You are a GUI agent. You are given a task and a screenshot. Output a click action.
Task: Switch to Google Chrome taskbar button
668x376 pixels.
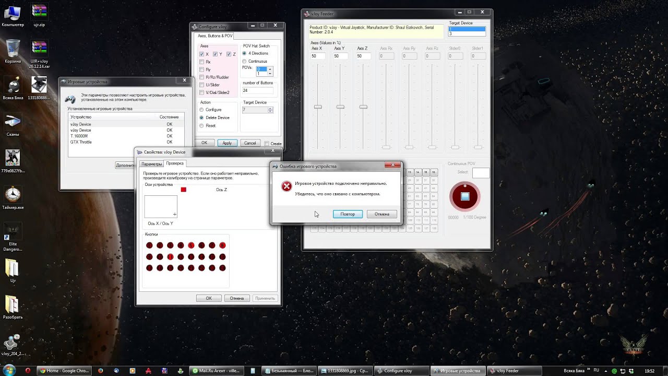coord(64,371)
